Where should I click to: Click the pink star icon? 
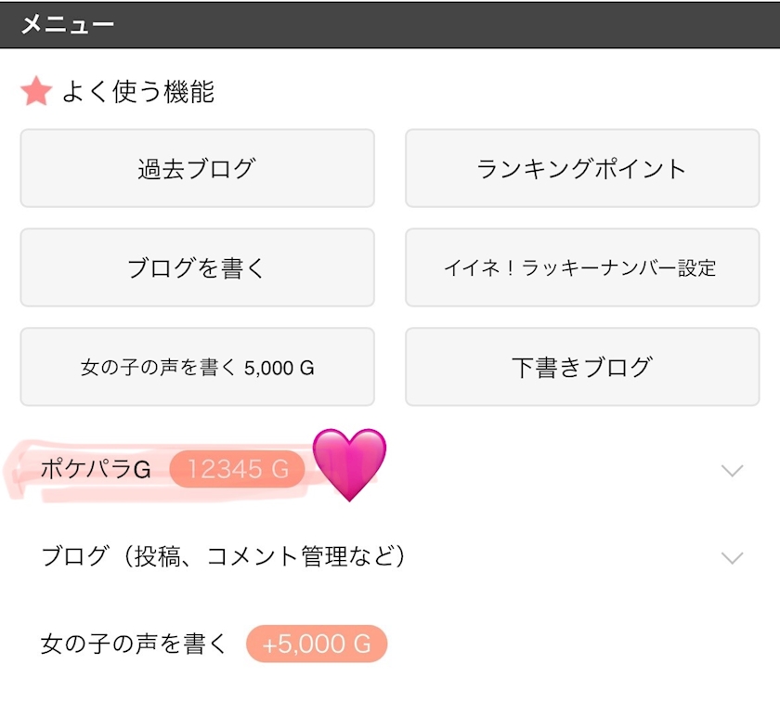(35, 91)
